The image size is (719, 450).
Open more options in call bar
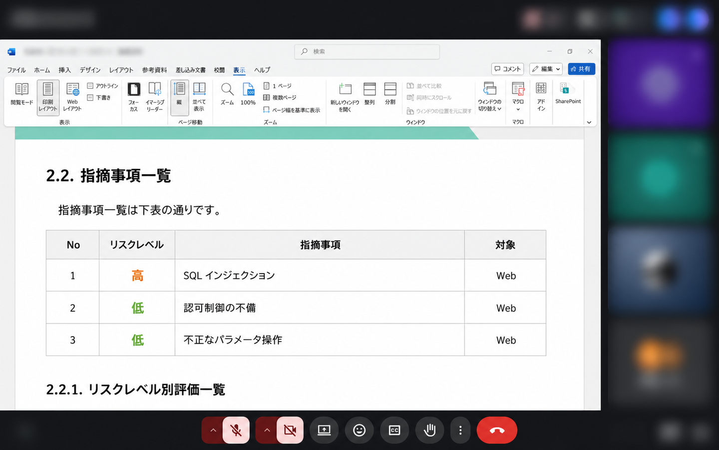coord(460,430)
